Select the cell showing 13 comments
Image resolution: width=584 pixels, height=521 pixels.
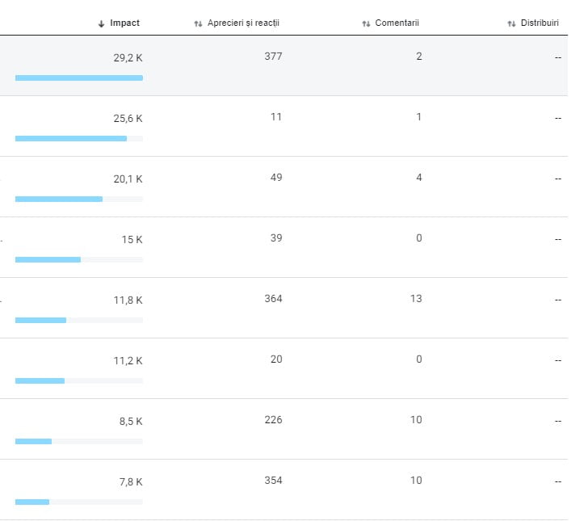pyautogui.click(x=416, y=299)
